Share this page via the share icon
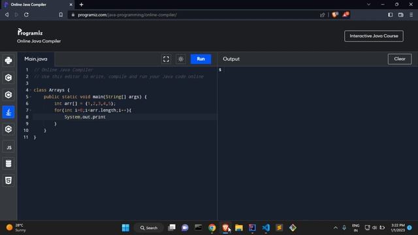418x235 pixels. click(x=322, y=14)
